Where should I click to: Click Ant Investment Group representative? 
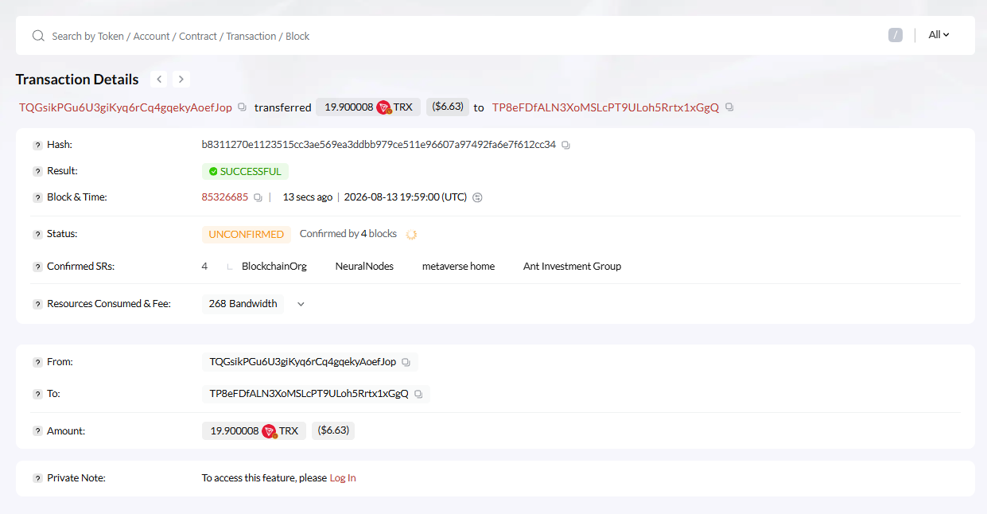(572, 267)
